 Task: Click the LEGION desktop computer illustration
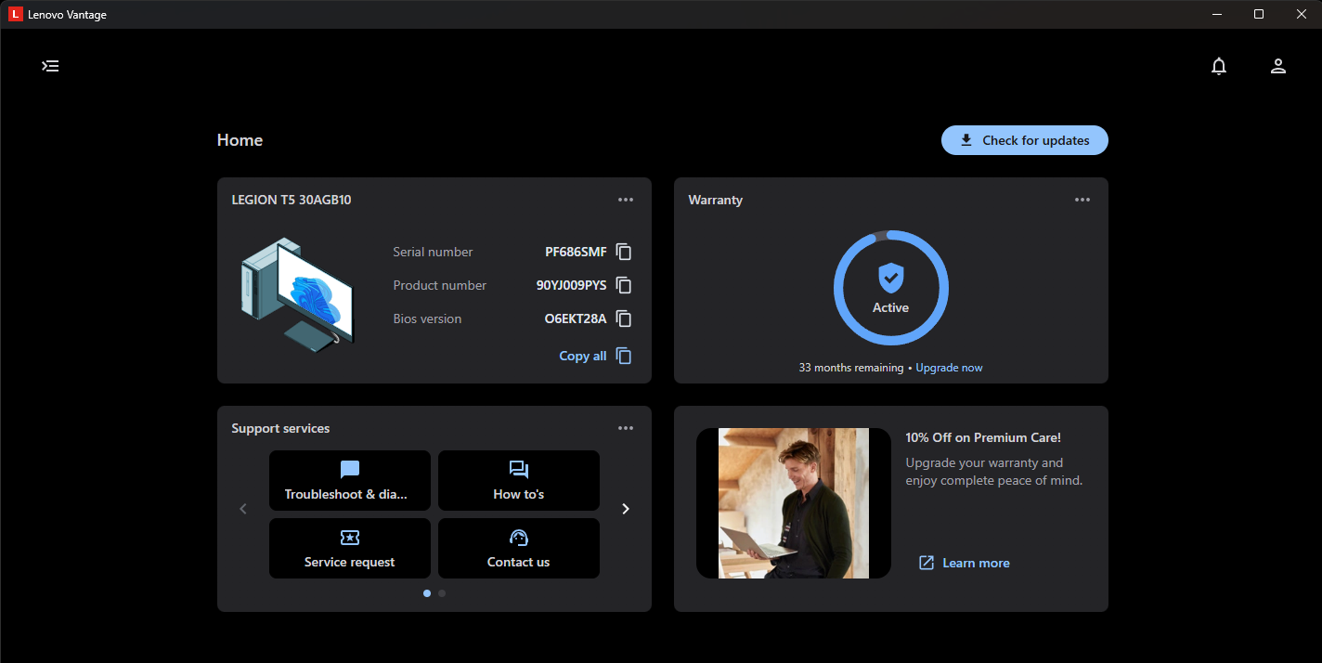pos(298,293)
